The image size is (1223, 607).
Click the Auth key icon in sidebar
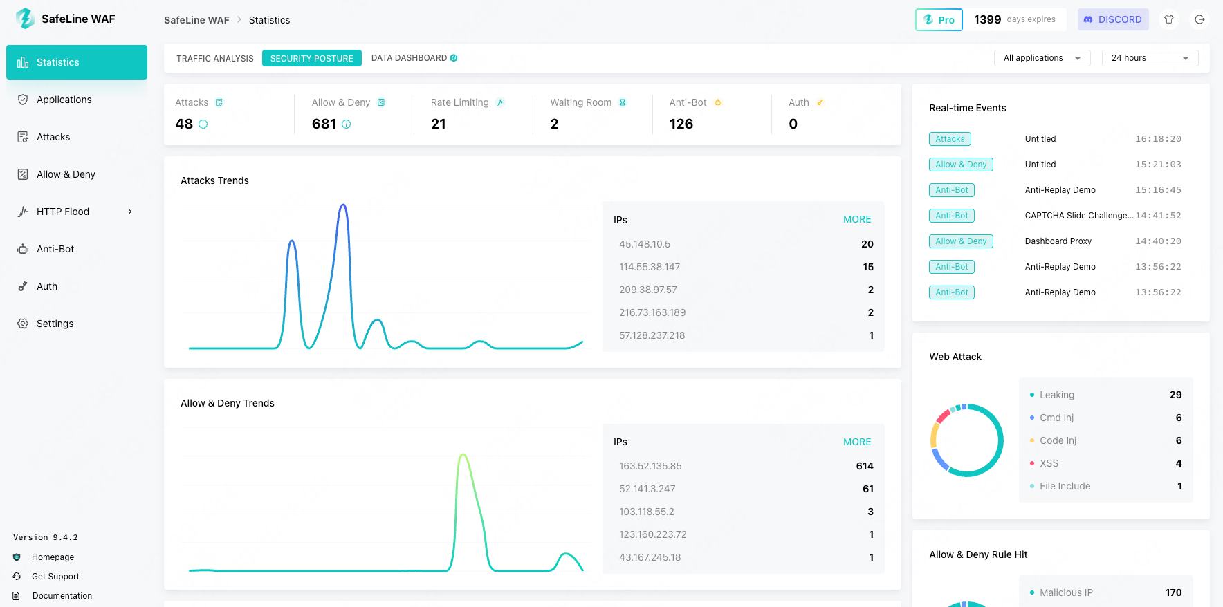click(23, 286)
